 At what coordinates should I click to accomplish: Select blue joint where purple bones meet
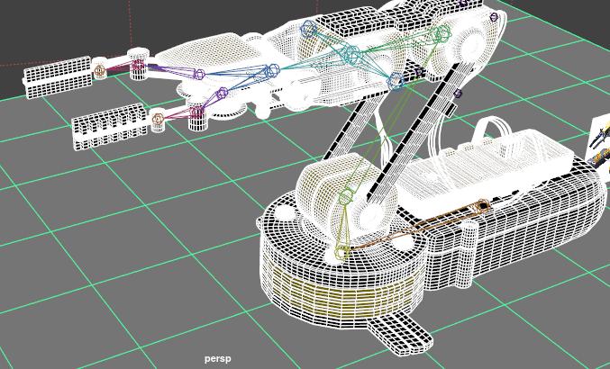(x=272, y=71)
